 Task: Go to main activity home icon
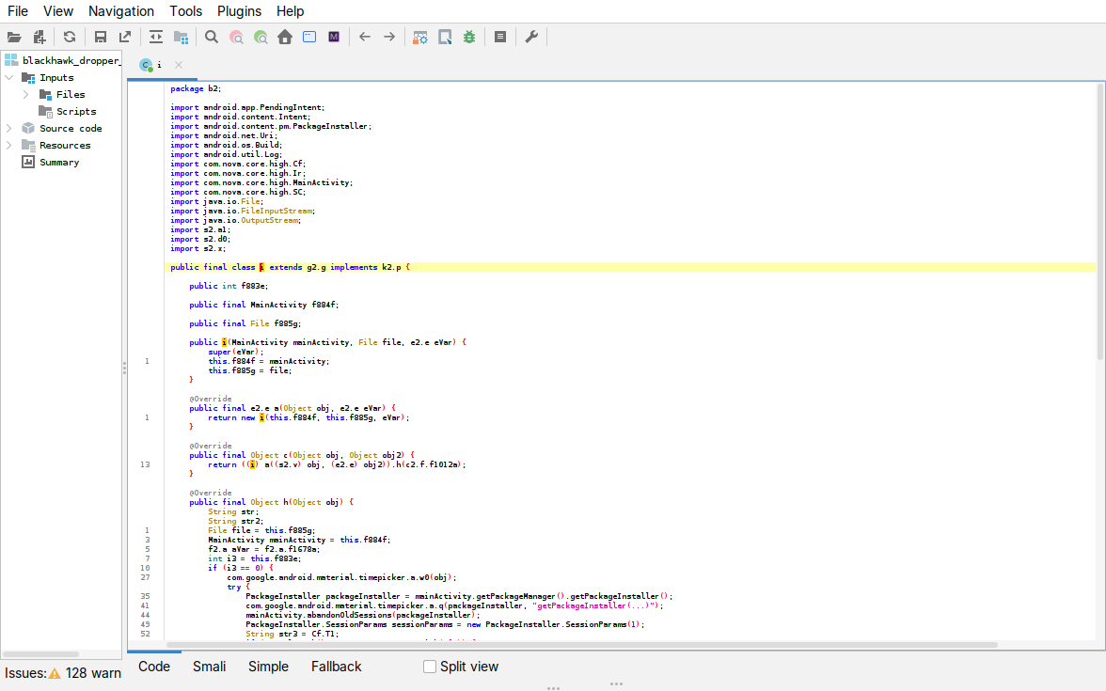pyautogui.click(x=285, y=38)
